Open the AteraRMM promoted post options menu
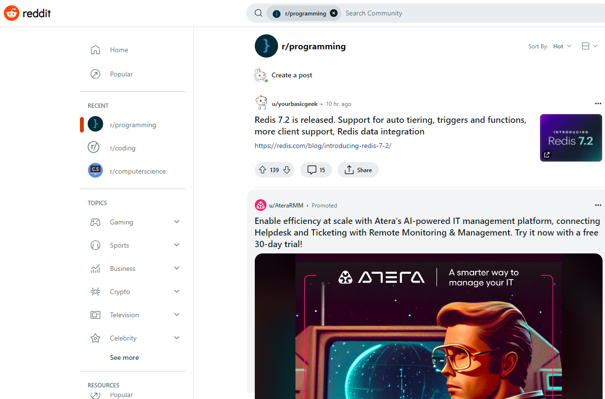 point(598,205)
